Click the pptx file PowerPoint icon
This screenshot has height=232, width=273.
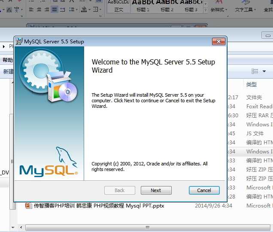(x=29, y=206)
